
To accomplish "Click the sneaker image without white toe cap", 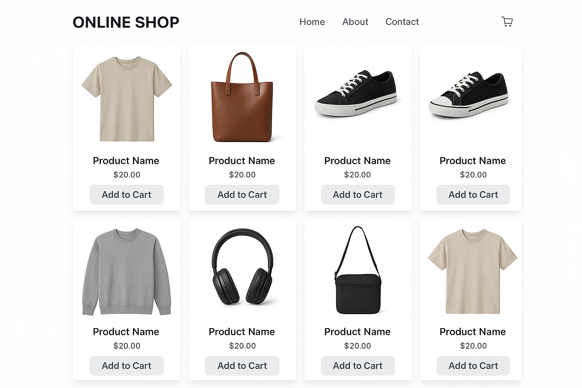I will (356, 93).
